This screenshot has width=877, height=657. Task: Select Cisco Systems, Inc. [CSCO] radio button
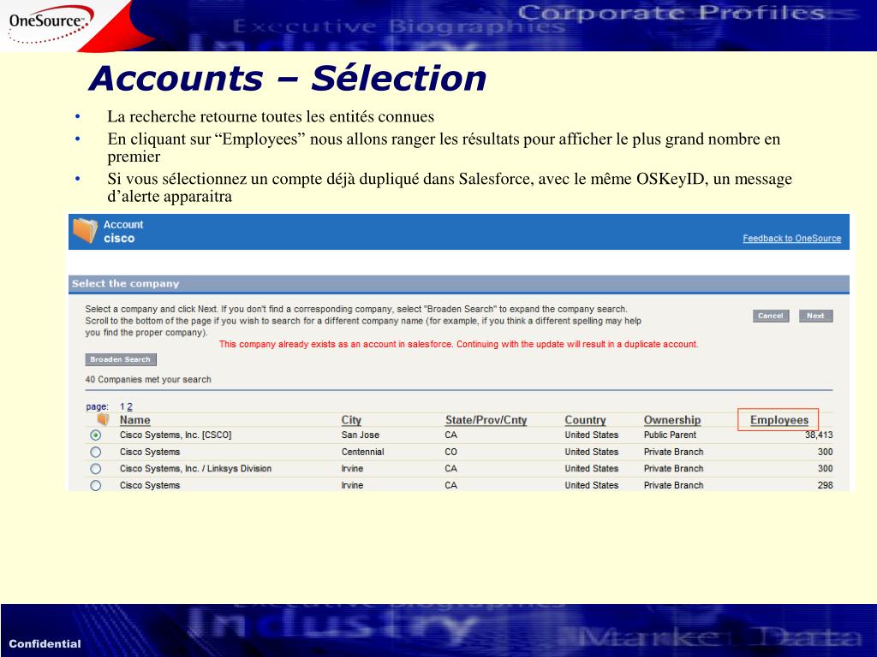click(x=96, y=435)
